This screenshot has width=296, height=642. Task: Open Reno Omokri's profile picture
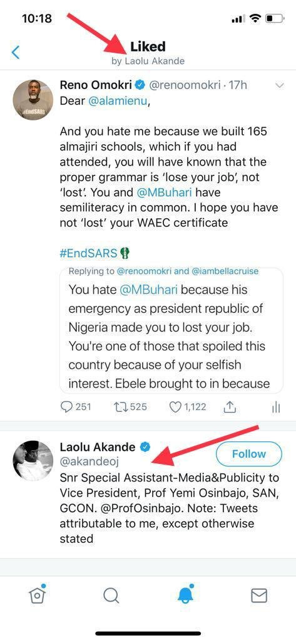tap(33, 100)
